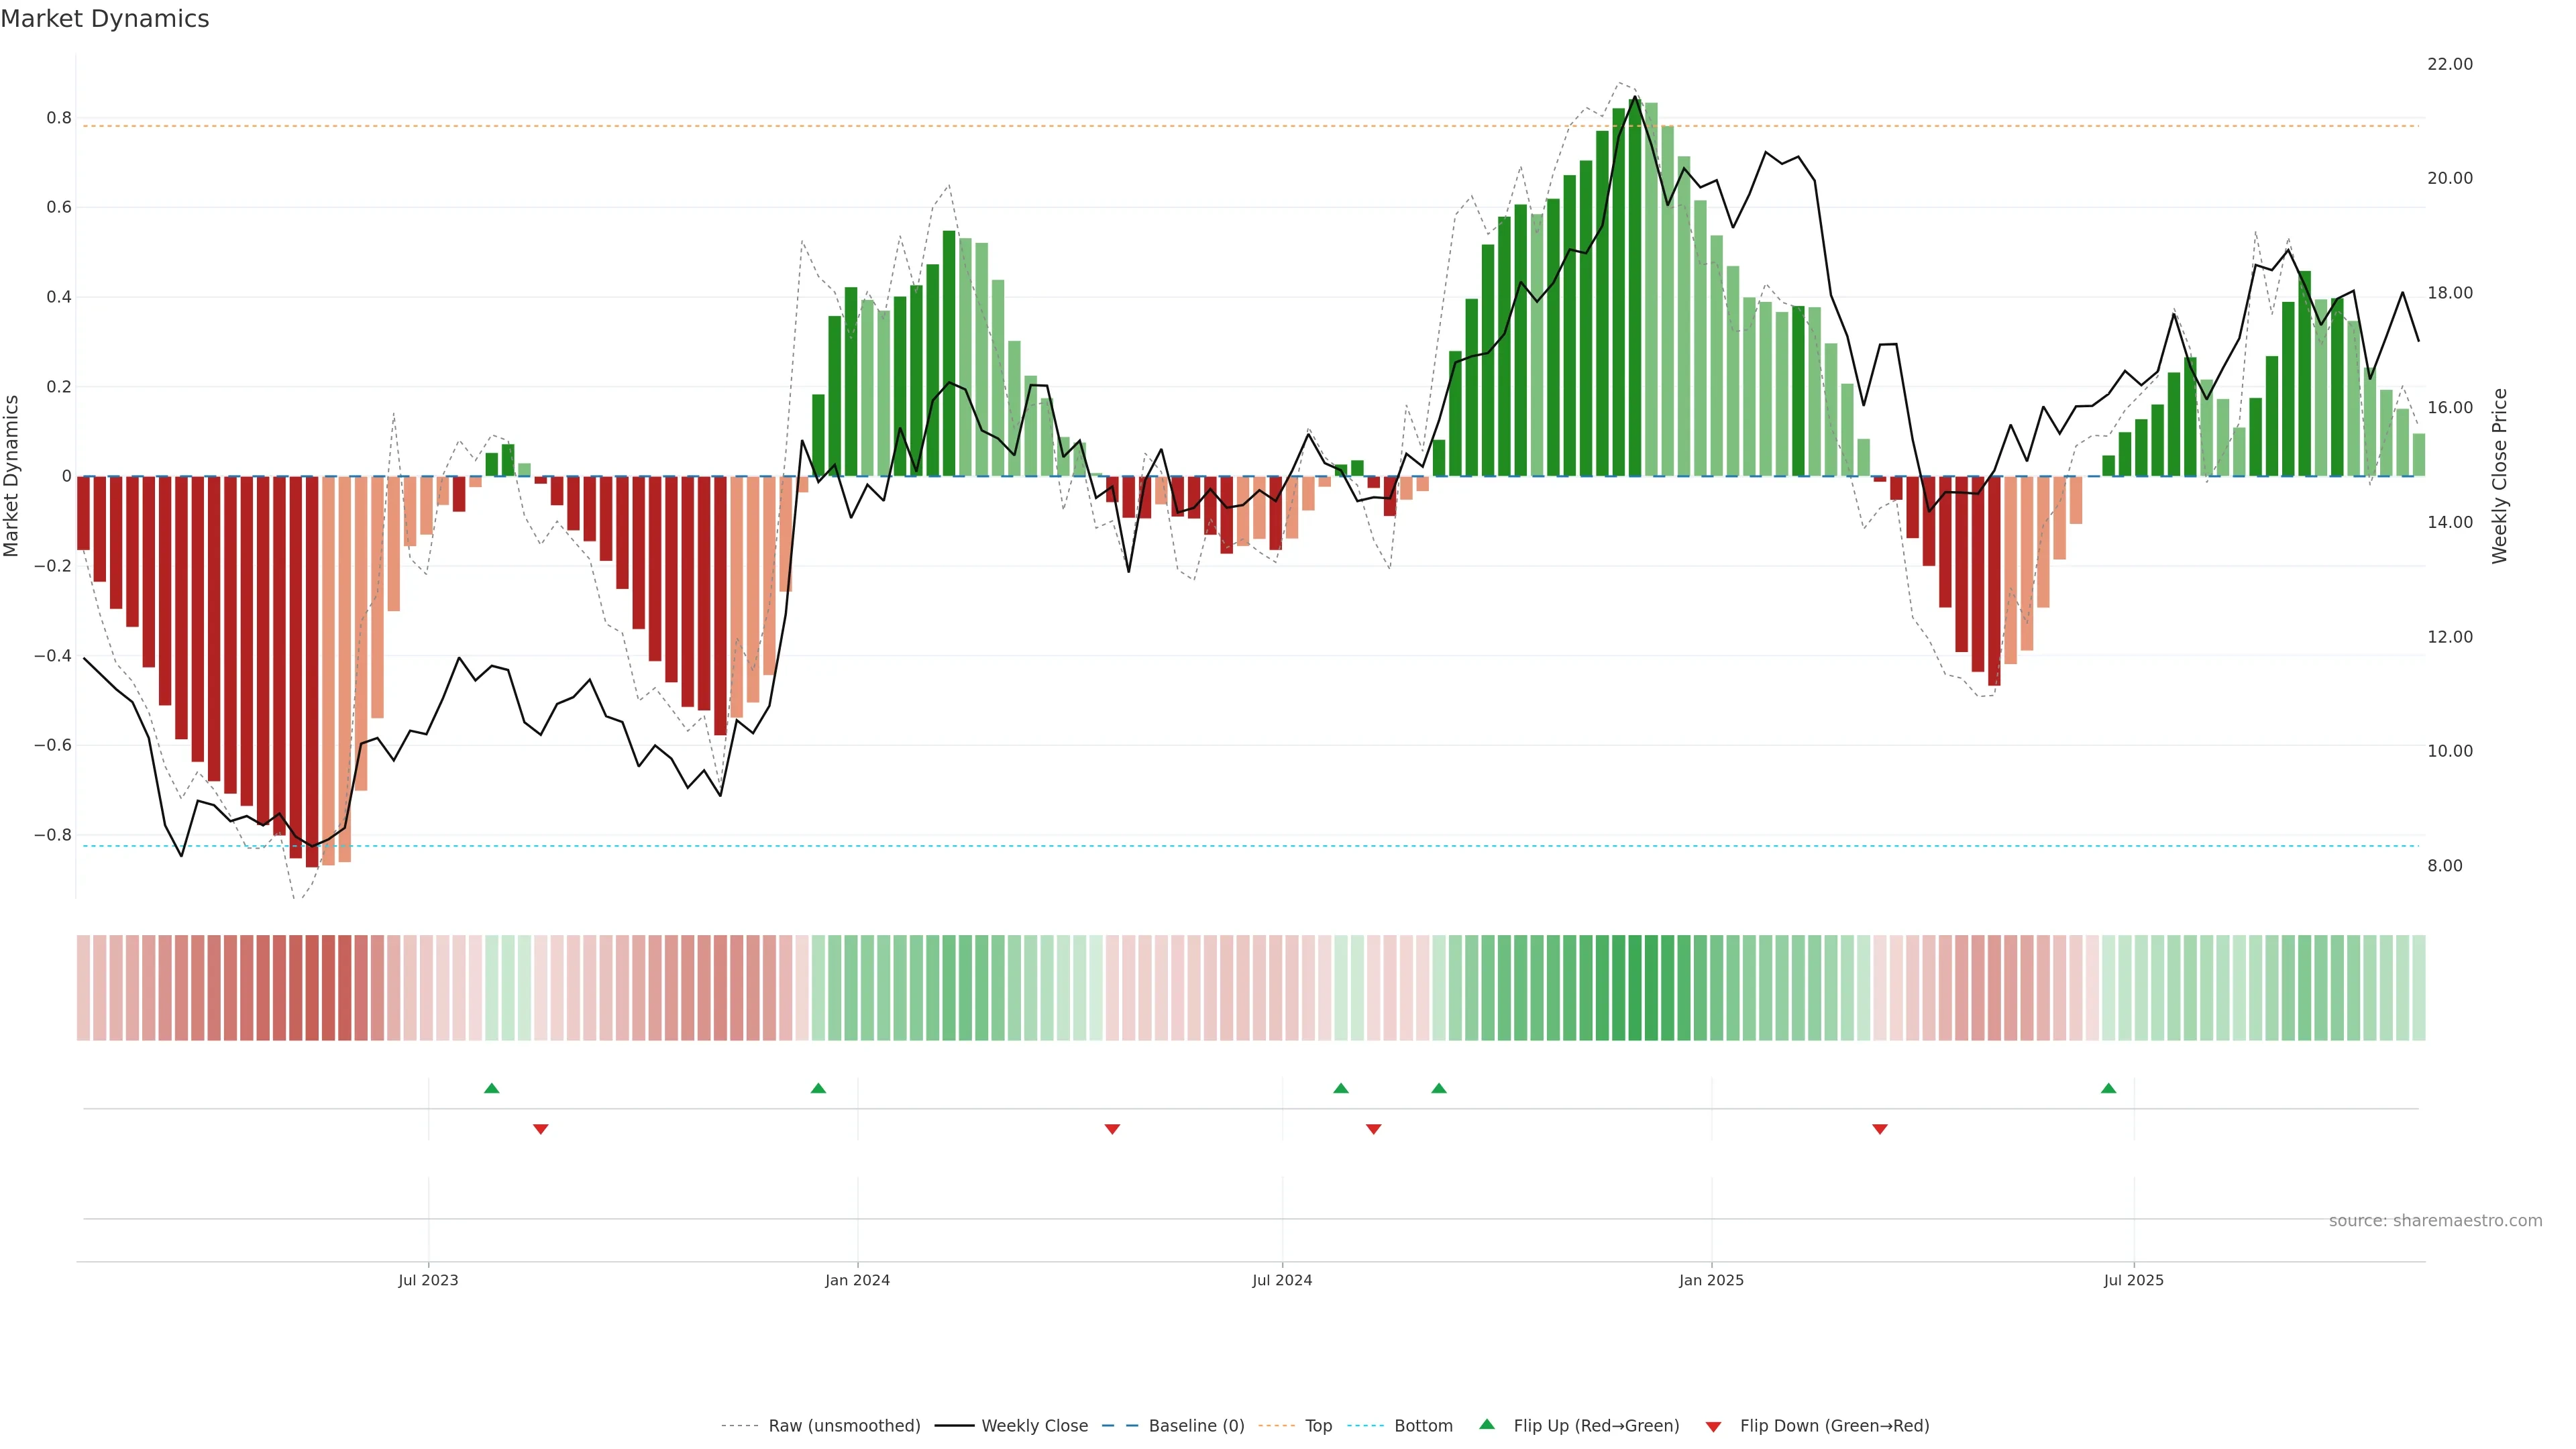Screen dimensions: 2576x1449
Task: Click the Flip Up green triangle in the legend
Action: tap(1487, 1425)
